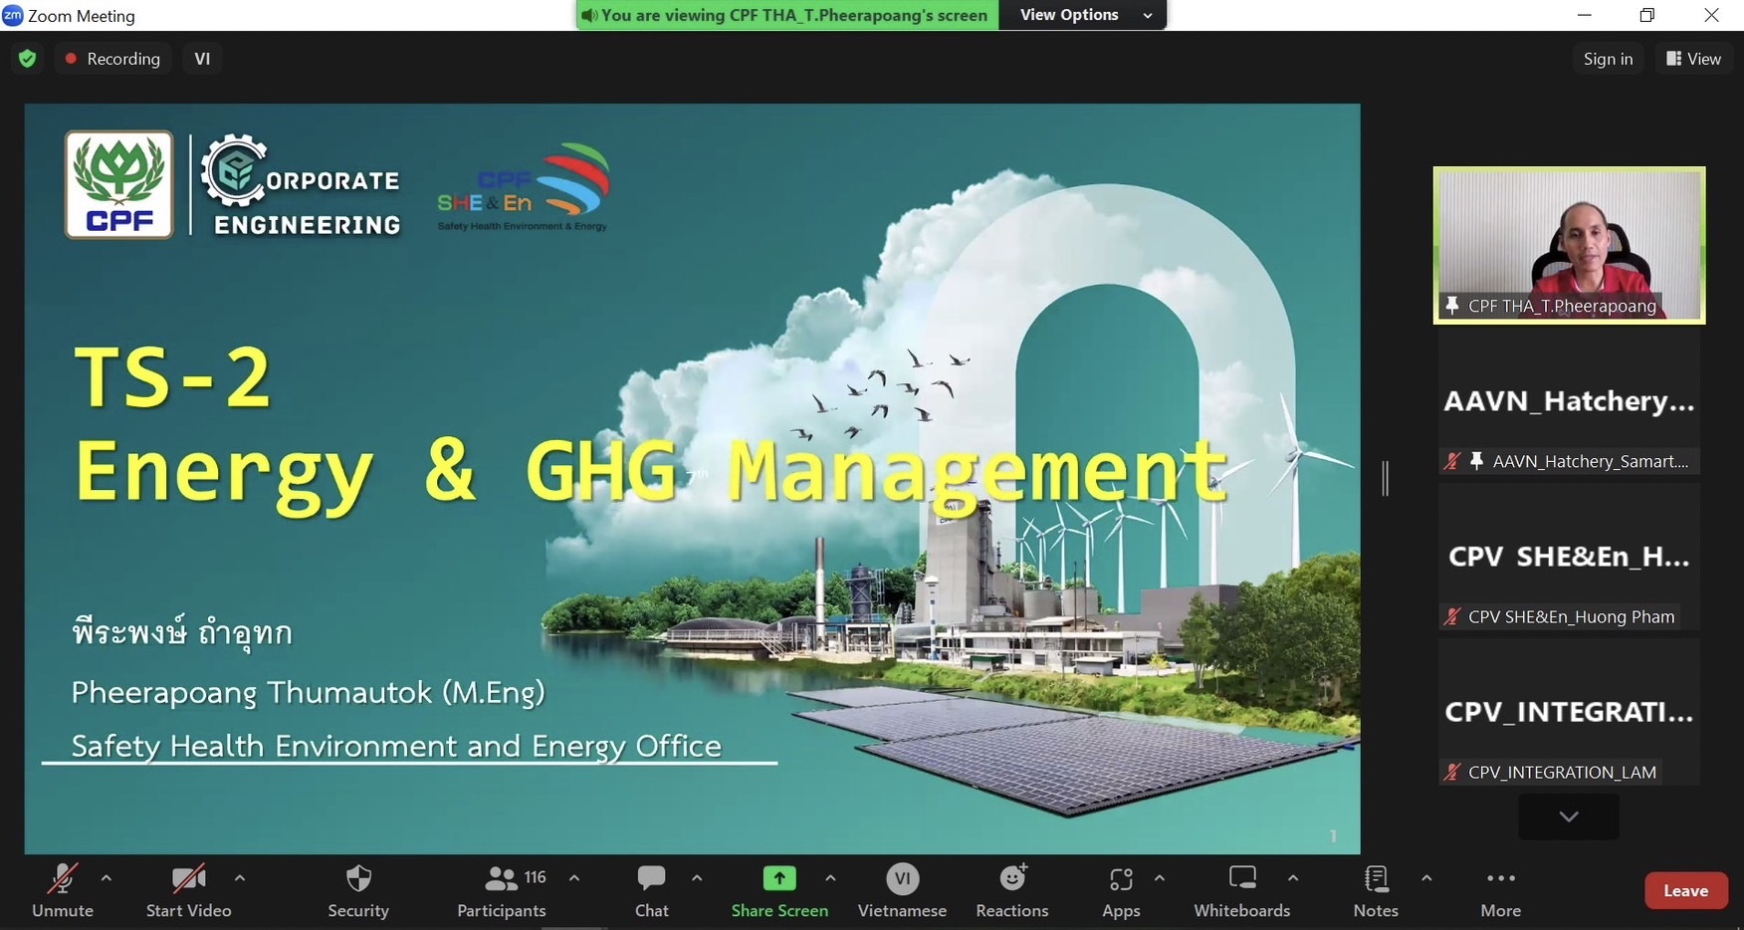
Task: Expand the View Options dropdown
Action: coord(1082,15)
